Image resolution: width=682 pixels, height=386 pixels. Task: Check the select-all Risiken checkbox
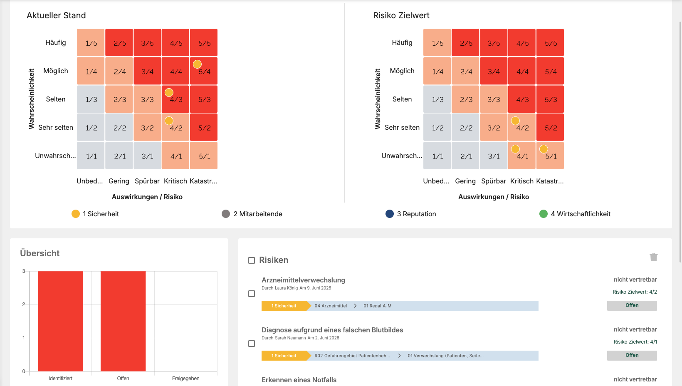pyautogui.click(x=252, y=260)
